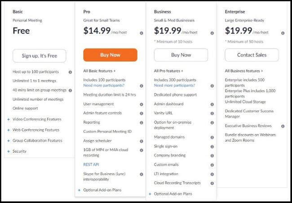This screenshot has height=203, width=292.
Task: Expand Optional Add-on Plans under Pro
Action: click(102, 190)
